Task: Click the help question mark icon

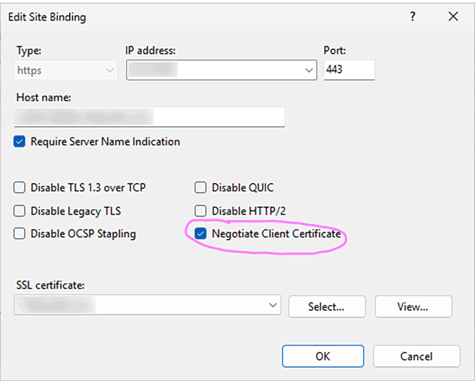Action: [413, 17]
